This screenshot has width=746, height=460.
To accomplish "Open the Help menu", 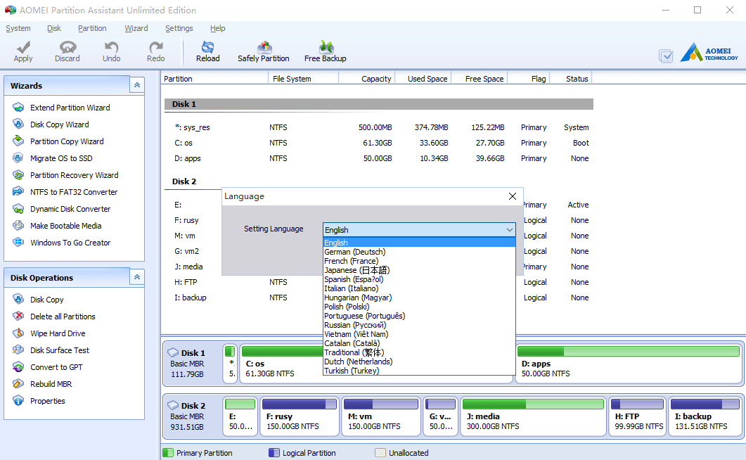I will pyautogui.click(x=217, y=29).
